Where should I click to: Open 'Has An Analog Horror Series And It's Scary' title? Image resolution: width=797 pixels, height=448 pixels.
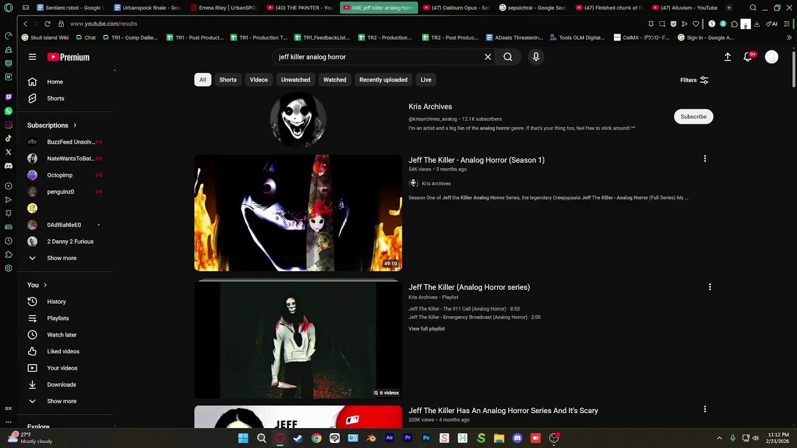click(503, 410)
